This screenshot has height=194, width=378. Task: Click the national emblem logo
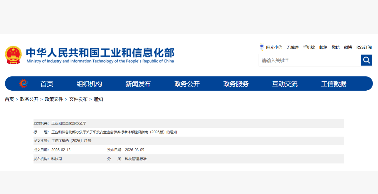(13, 54)
